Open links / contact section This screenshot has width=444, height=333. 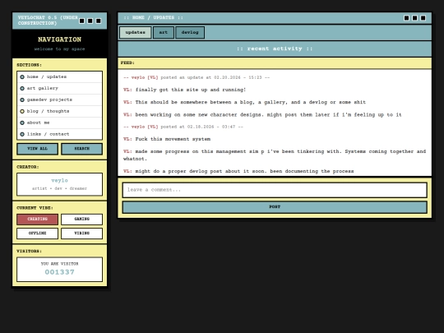tap(59, 134)
